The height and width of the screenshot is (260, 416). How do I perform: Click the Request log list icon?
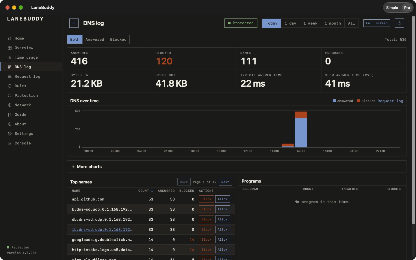point(10,76)
